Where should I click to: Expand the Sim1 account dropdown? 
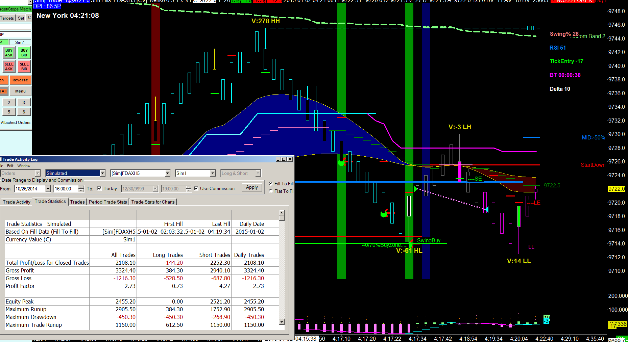click(213, 173)
